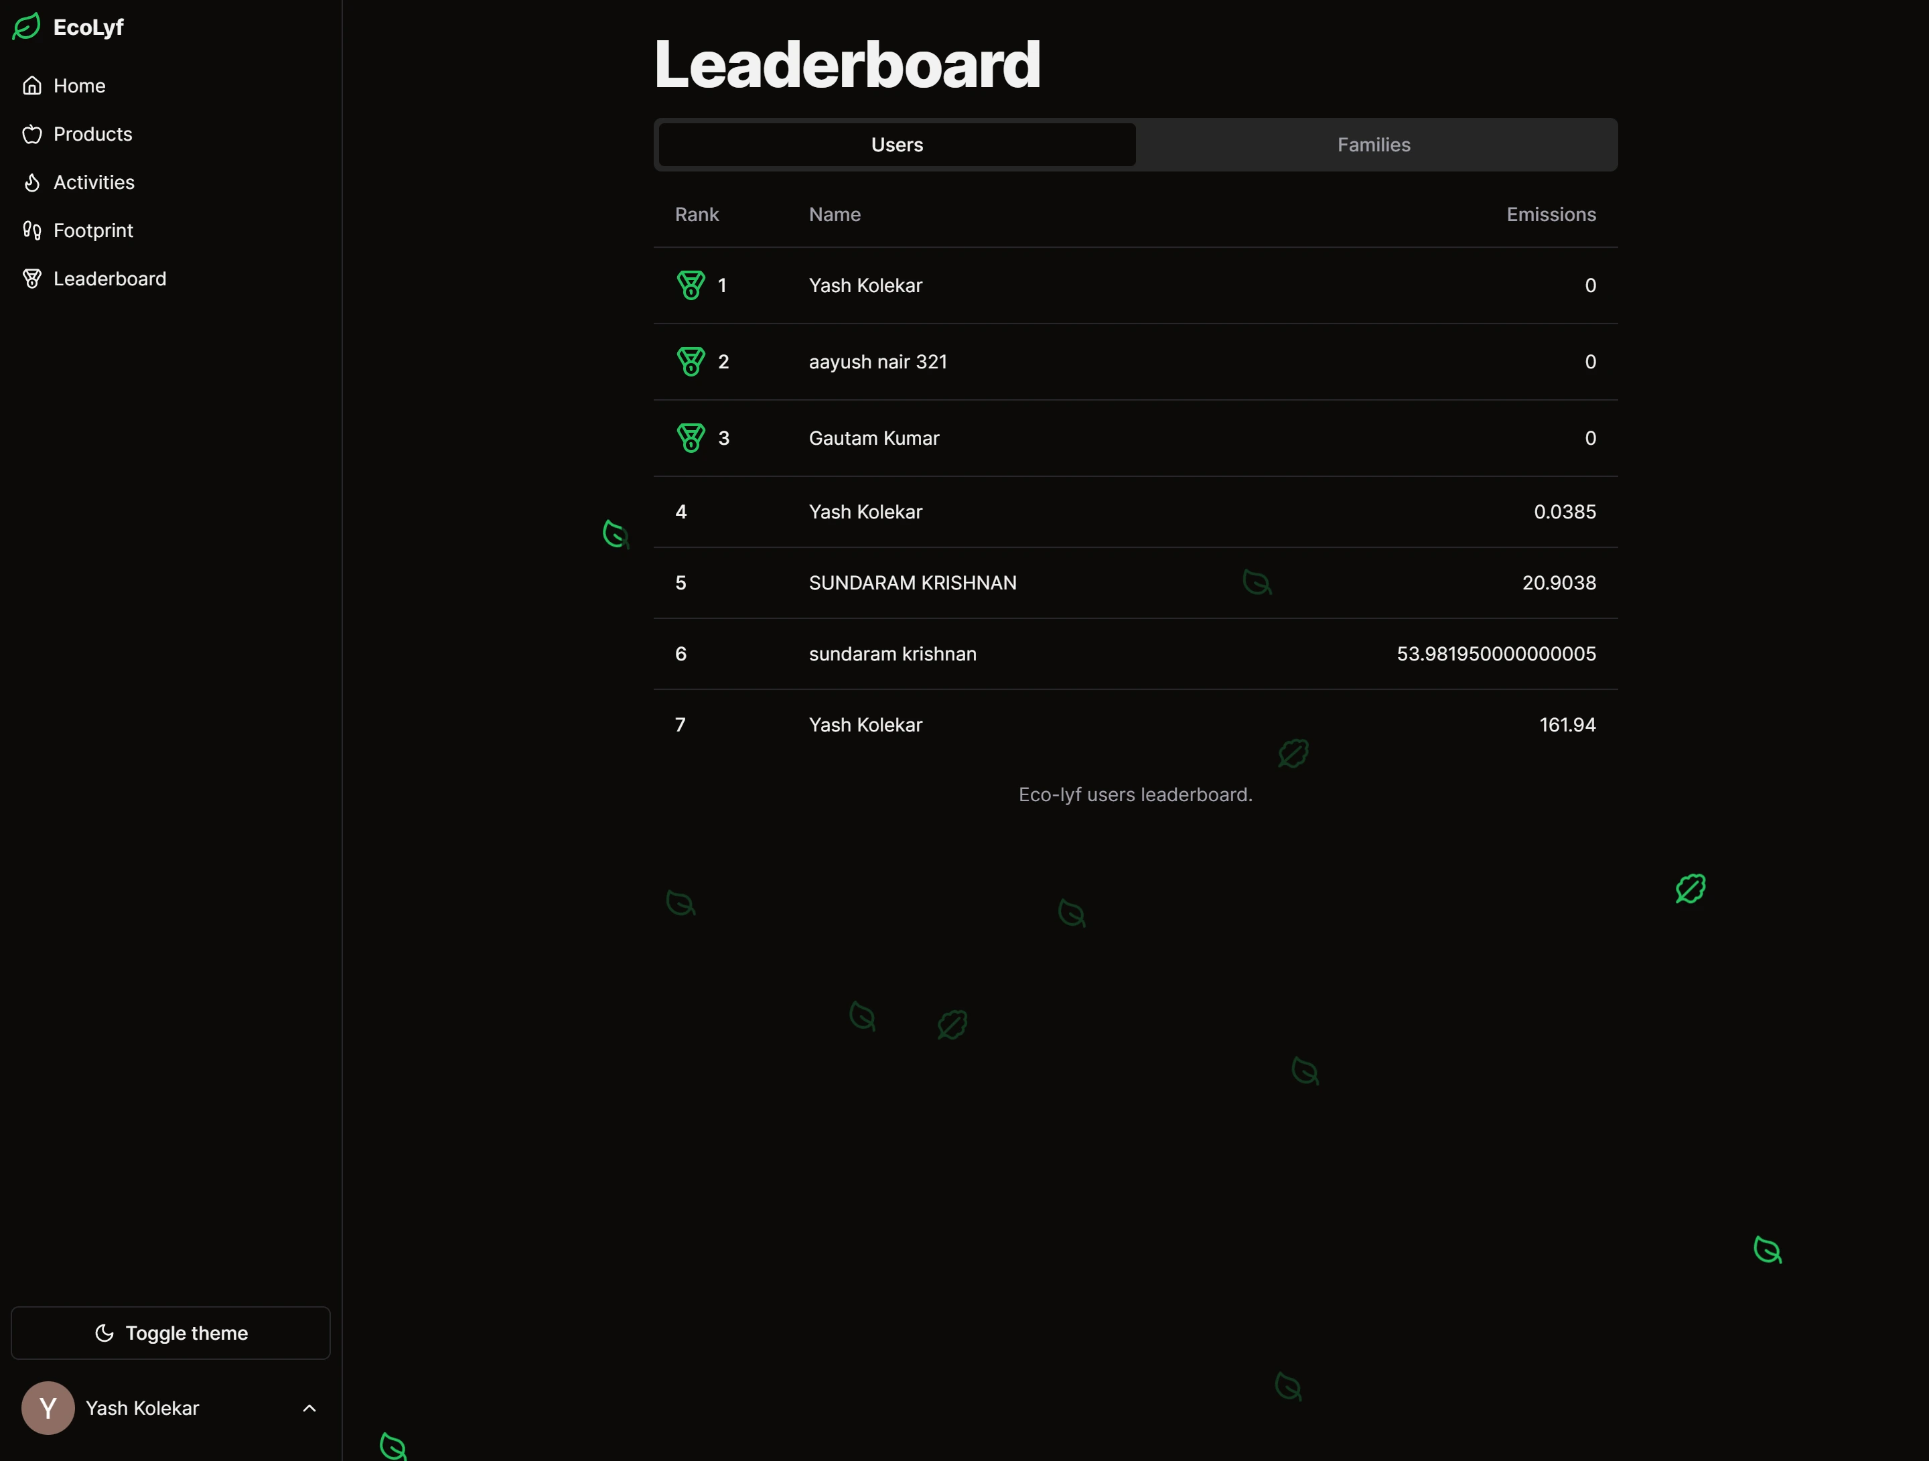Toggle dark/light theme using Toggle theme
The width and height of the screenshot is (1929, 1461).
click(169, 1332)
